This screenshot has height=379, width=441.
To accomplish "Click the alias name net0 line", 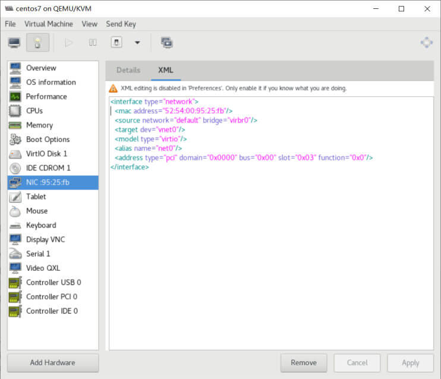I will coord(148,148).
